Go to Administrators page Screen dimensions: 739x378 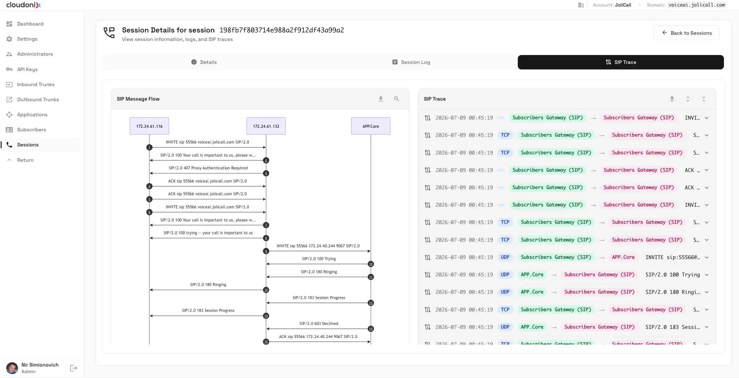click(x=35, y=54)
